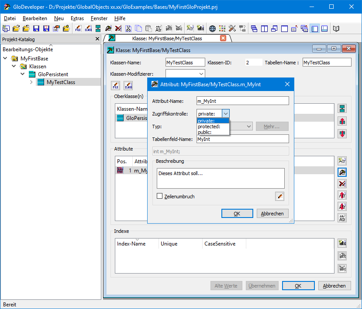Open the Datei menu
Viewport: 362px width, 309px height.
tap(10, 18)
